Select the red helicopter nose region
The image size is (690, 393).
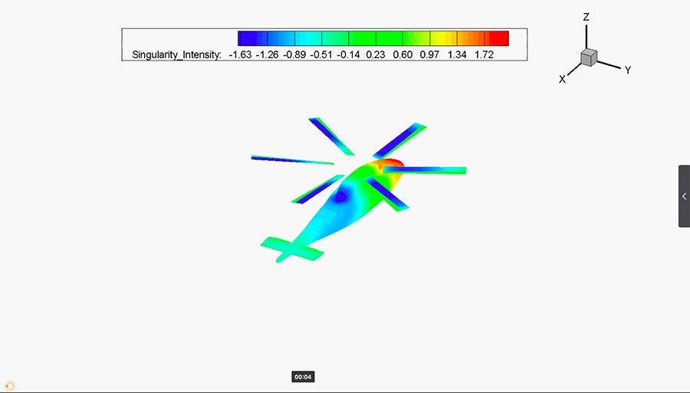pos(393,163)
